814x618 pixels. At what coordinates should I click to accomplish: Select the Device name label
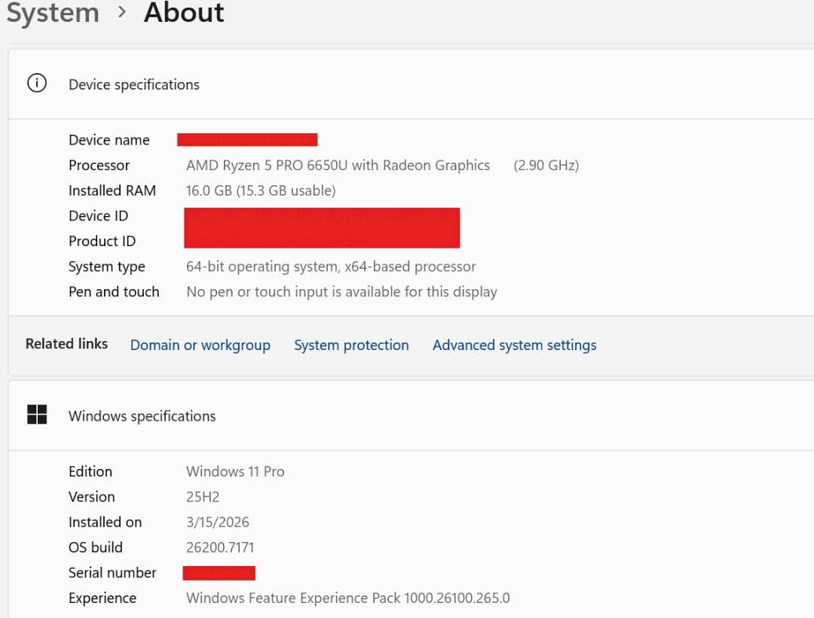[x=109, y=140]
